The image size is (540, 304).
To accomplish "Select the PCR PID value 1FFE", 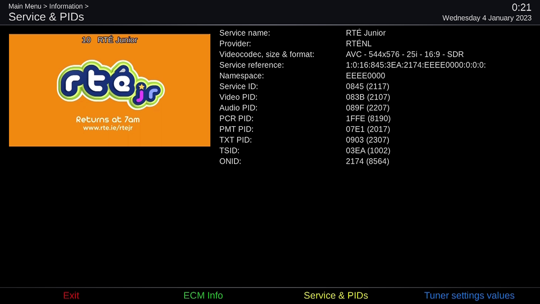I will pyautogui.click(x=368, y=119).
